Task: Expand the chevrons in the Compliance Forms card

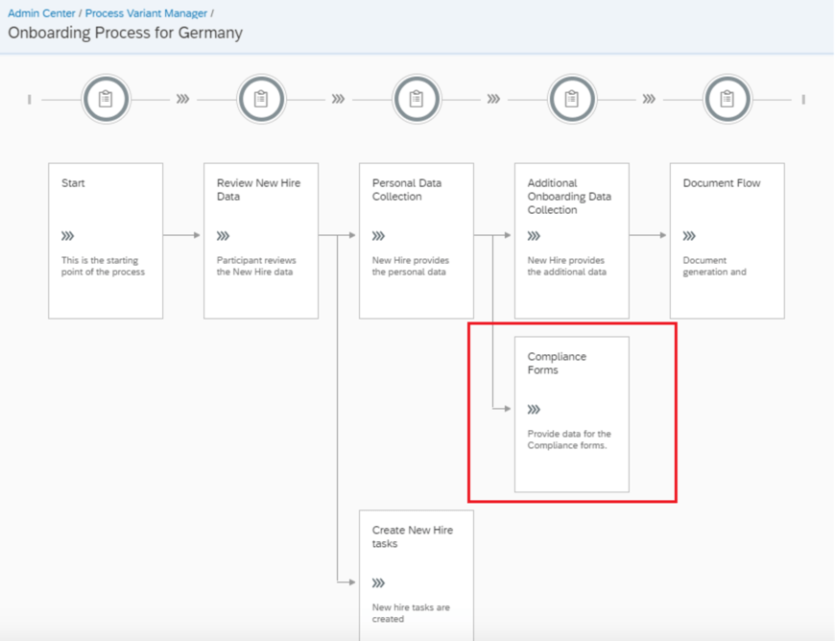Action: point(535,410)
